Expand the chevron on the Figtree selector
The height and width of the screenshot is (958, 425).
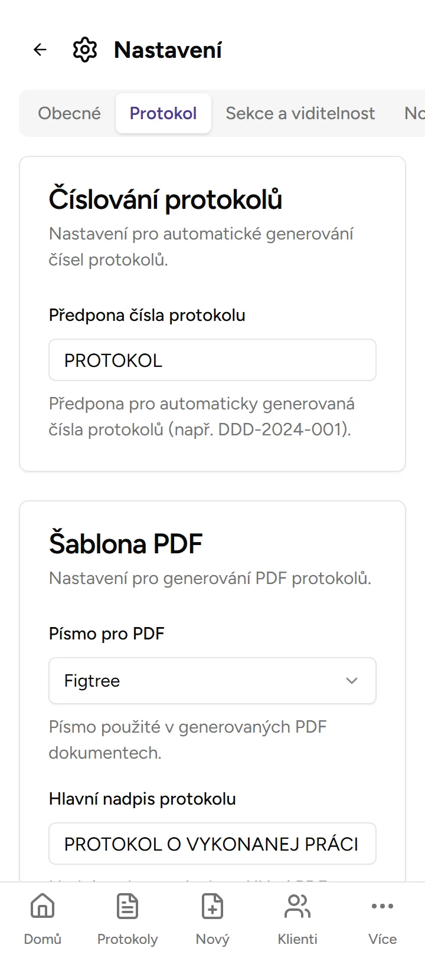tap(352, 681)
